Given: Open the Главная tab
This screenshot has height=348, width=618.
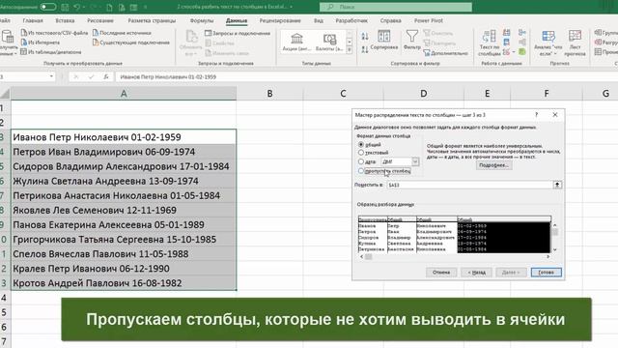Looking at the screenshot, I should click(x=33, y=20).
